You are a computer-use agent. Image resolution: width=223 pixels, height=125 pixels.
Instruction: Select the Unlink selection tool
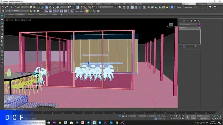[15, 7]
